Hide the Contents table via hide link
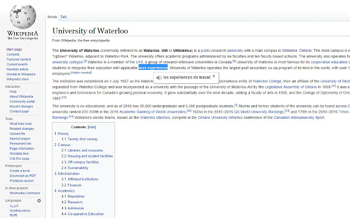350x218 pixels. pyautogui.click(x=91, y=127)
